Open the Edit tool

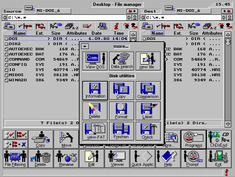point(92,159)
